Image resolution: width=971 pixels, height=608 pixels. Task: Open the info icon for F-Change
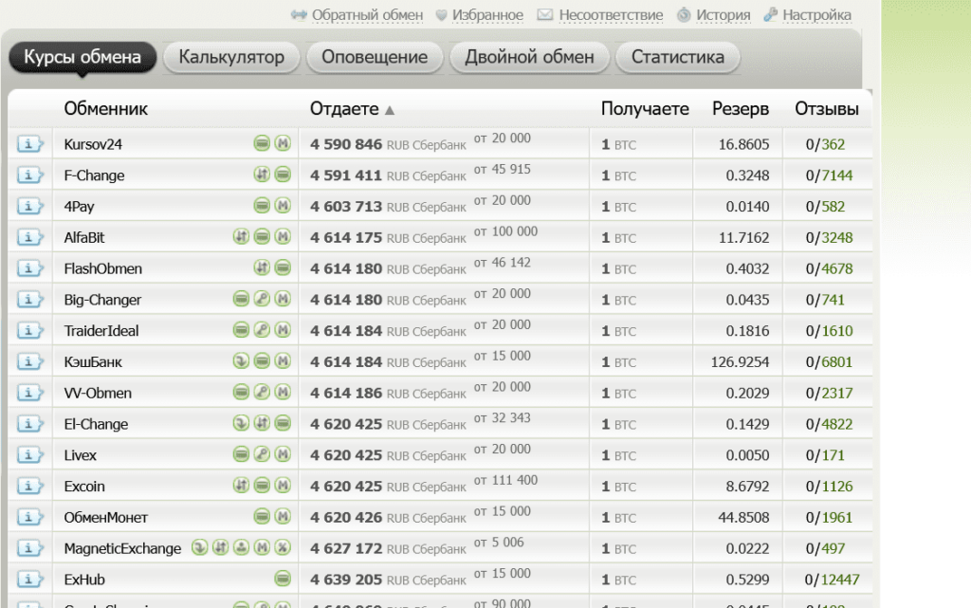point(29,175)
